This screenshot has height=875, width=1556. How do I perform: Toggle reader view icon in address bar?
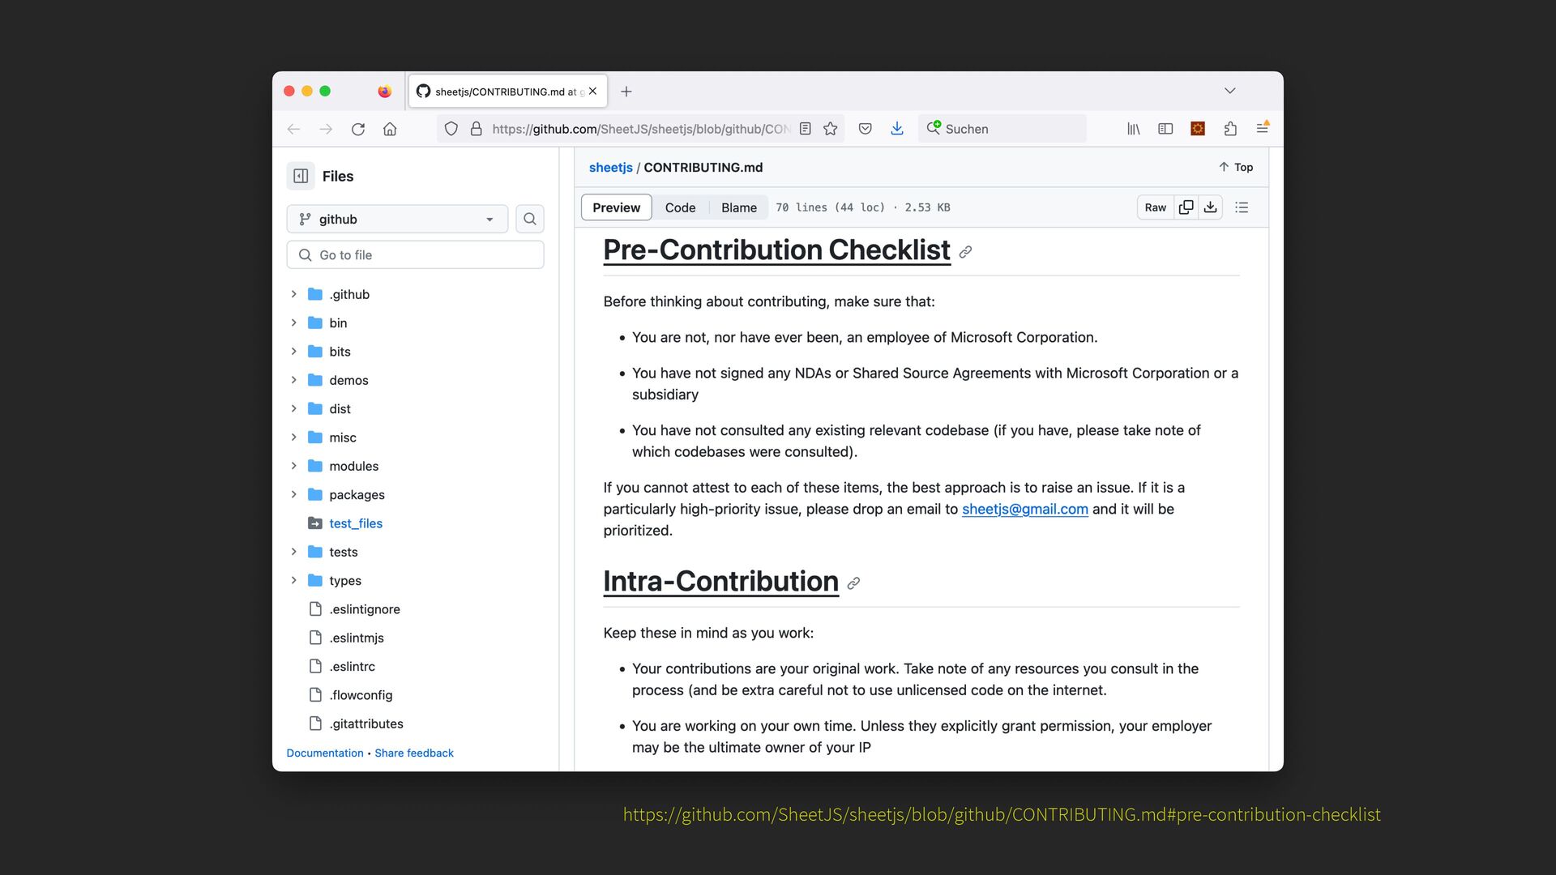coord(805,129)
